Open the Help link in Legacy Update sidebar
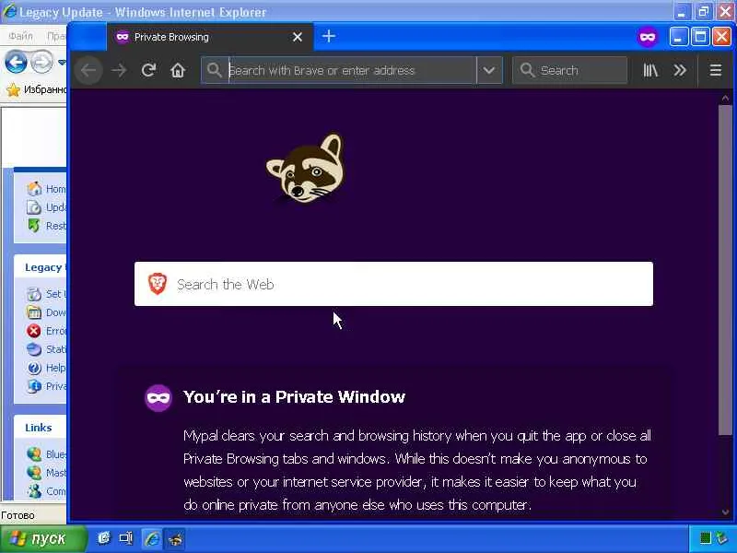This screenshot has width=737, height=553. point(47,368)
